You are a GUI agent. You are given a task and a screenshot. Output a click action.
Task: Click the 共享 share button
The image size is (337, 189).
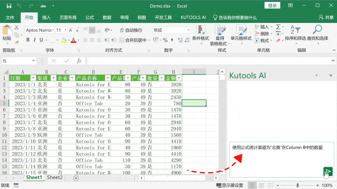pos(326,17)
